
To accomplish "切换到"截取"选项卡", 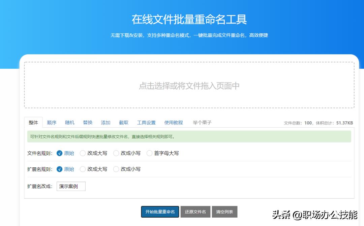I will click(123, 122).
